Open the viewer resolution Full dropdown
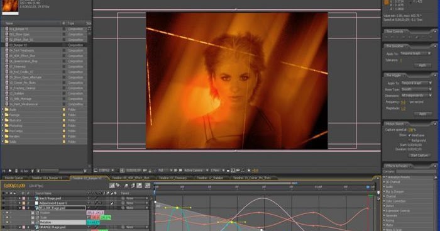This screenshot has width=440, height=231. [x=165, y=171]
